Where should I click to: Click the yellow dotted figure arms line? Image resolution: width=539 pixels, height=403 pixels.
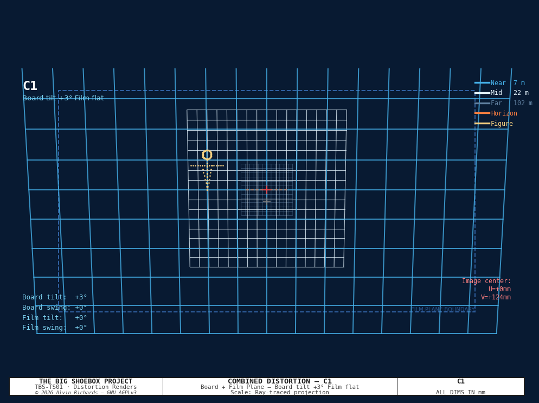point(207,166)
